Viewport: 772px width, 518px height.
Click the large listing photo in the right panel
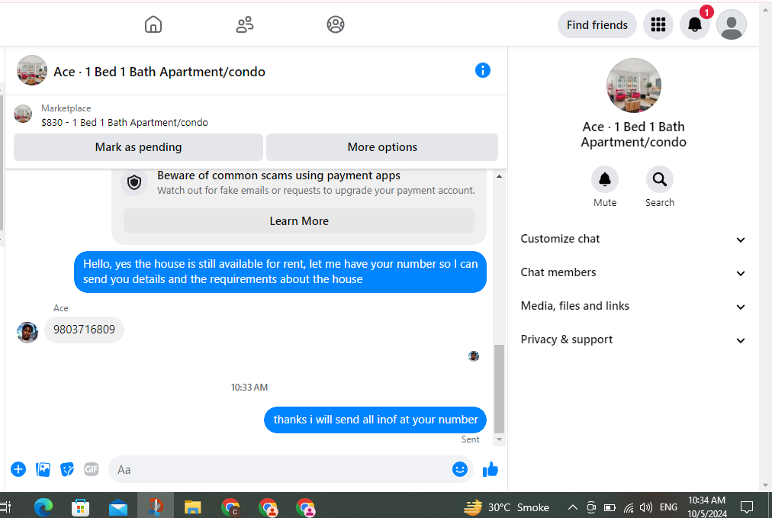click(x=633, y=85)
